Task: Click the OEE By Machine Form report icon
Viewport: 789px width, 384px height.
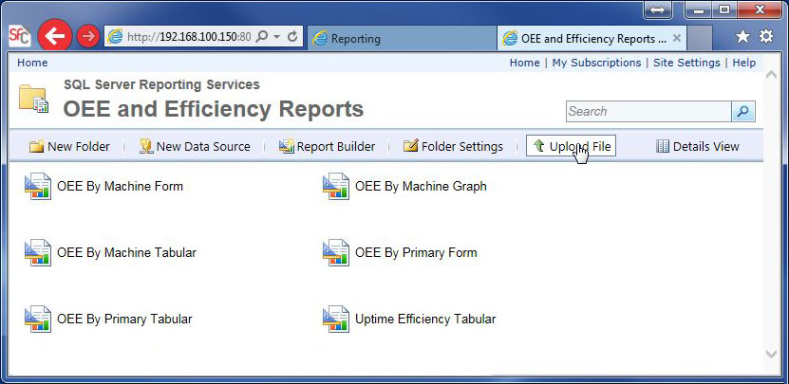Action: (x=38, y=187)
